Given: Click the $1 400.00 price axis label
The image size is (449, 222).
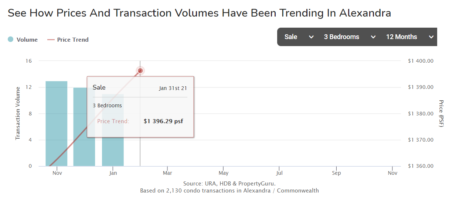Looking at the screenshot, I should (x=421, y=61).
